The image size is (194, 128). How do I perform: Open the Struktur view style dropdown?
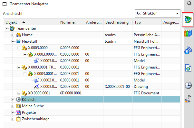tap(158, 13)
